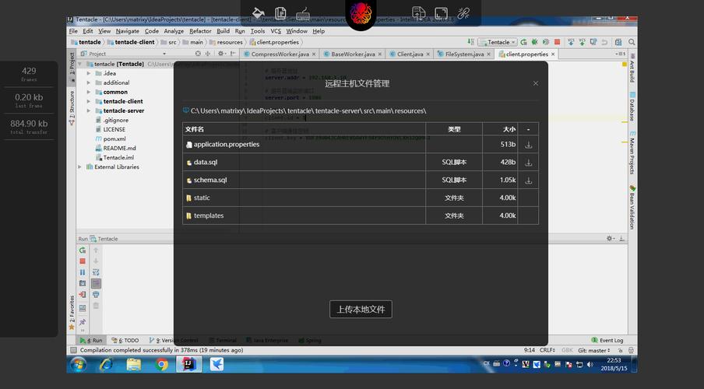Download the application.properties file
This screenshot has width=704, height=389.
click(529, 145)
